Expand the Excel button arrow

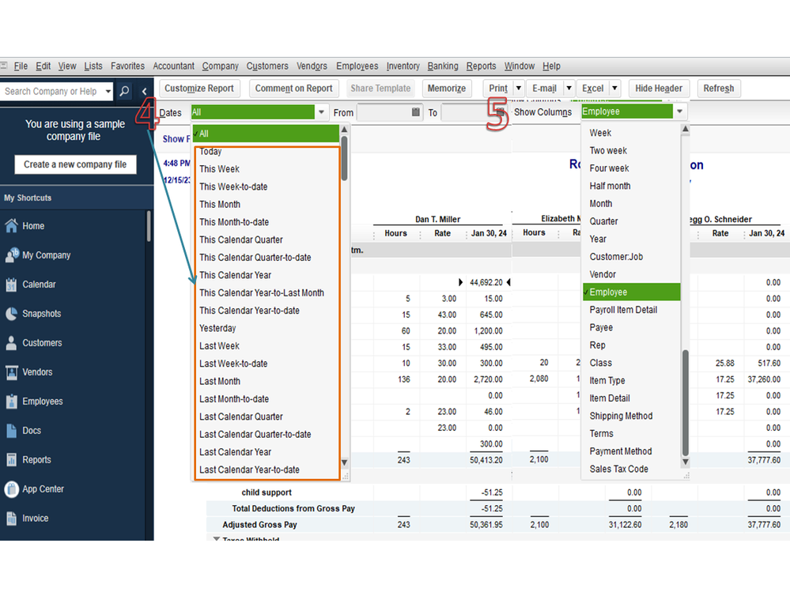point(614,88)
